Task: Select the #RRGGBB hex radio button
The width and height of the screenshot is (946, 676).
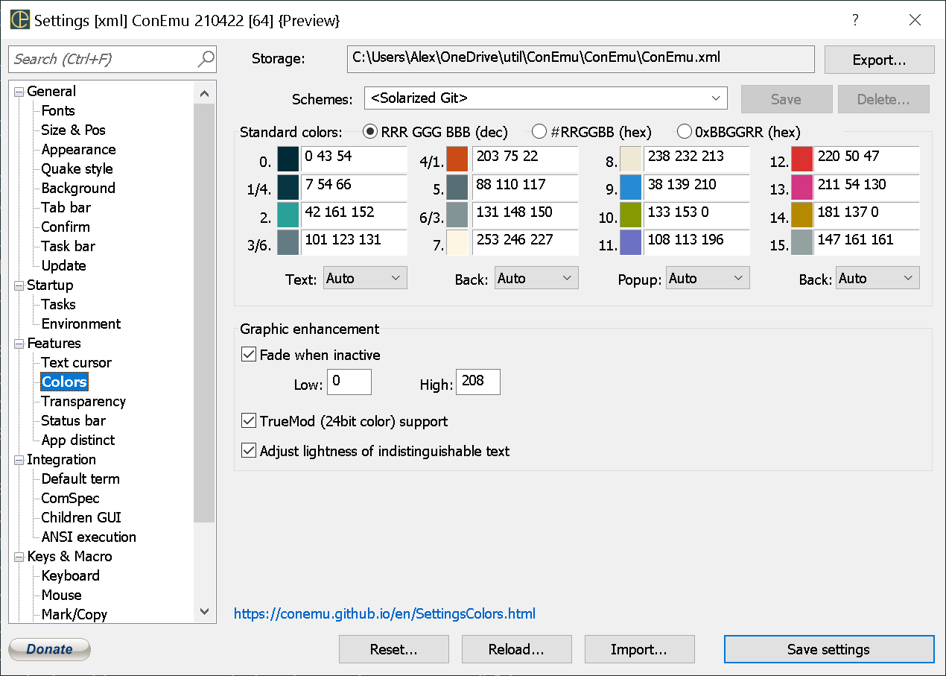Action: pyautogui.click(x=539, y=131)
